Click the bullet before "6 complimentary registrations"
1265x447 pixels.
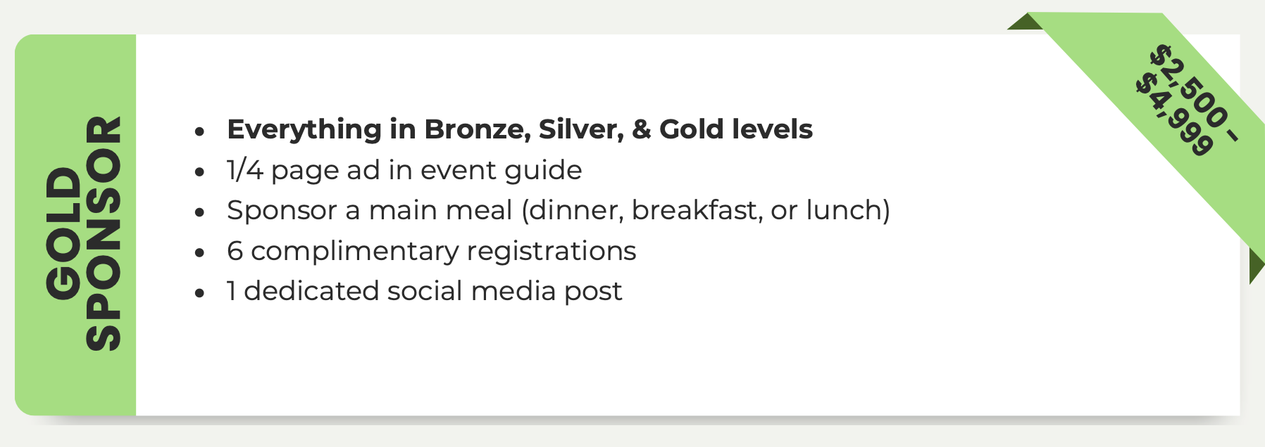point(201,252)
